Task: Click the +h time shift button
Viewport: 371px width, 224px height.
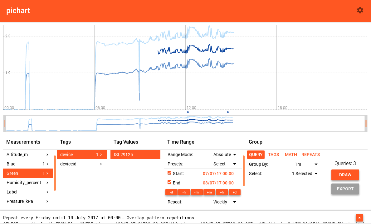Action: coord(222,193)
